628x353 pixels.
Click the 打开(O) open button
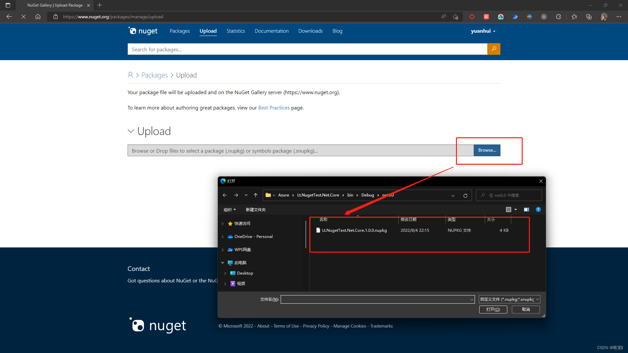tap(493, 310)
